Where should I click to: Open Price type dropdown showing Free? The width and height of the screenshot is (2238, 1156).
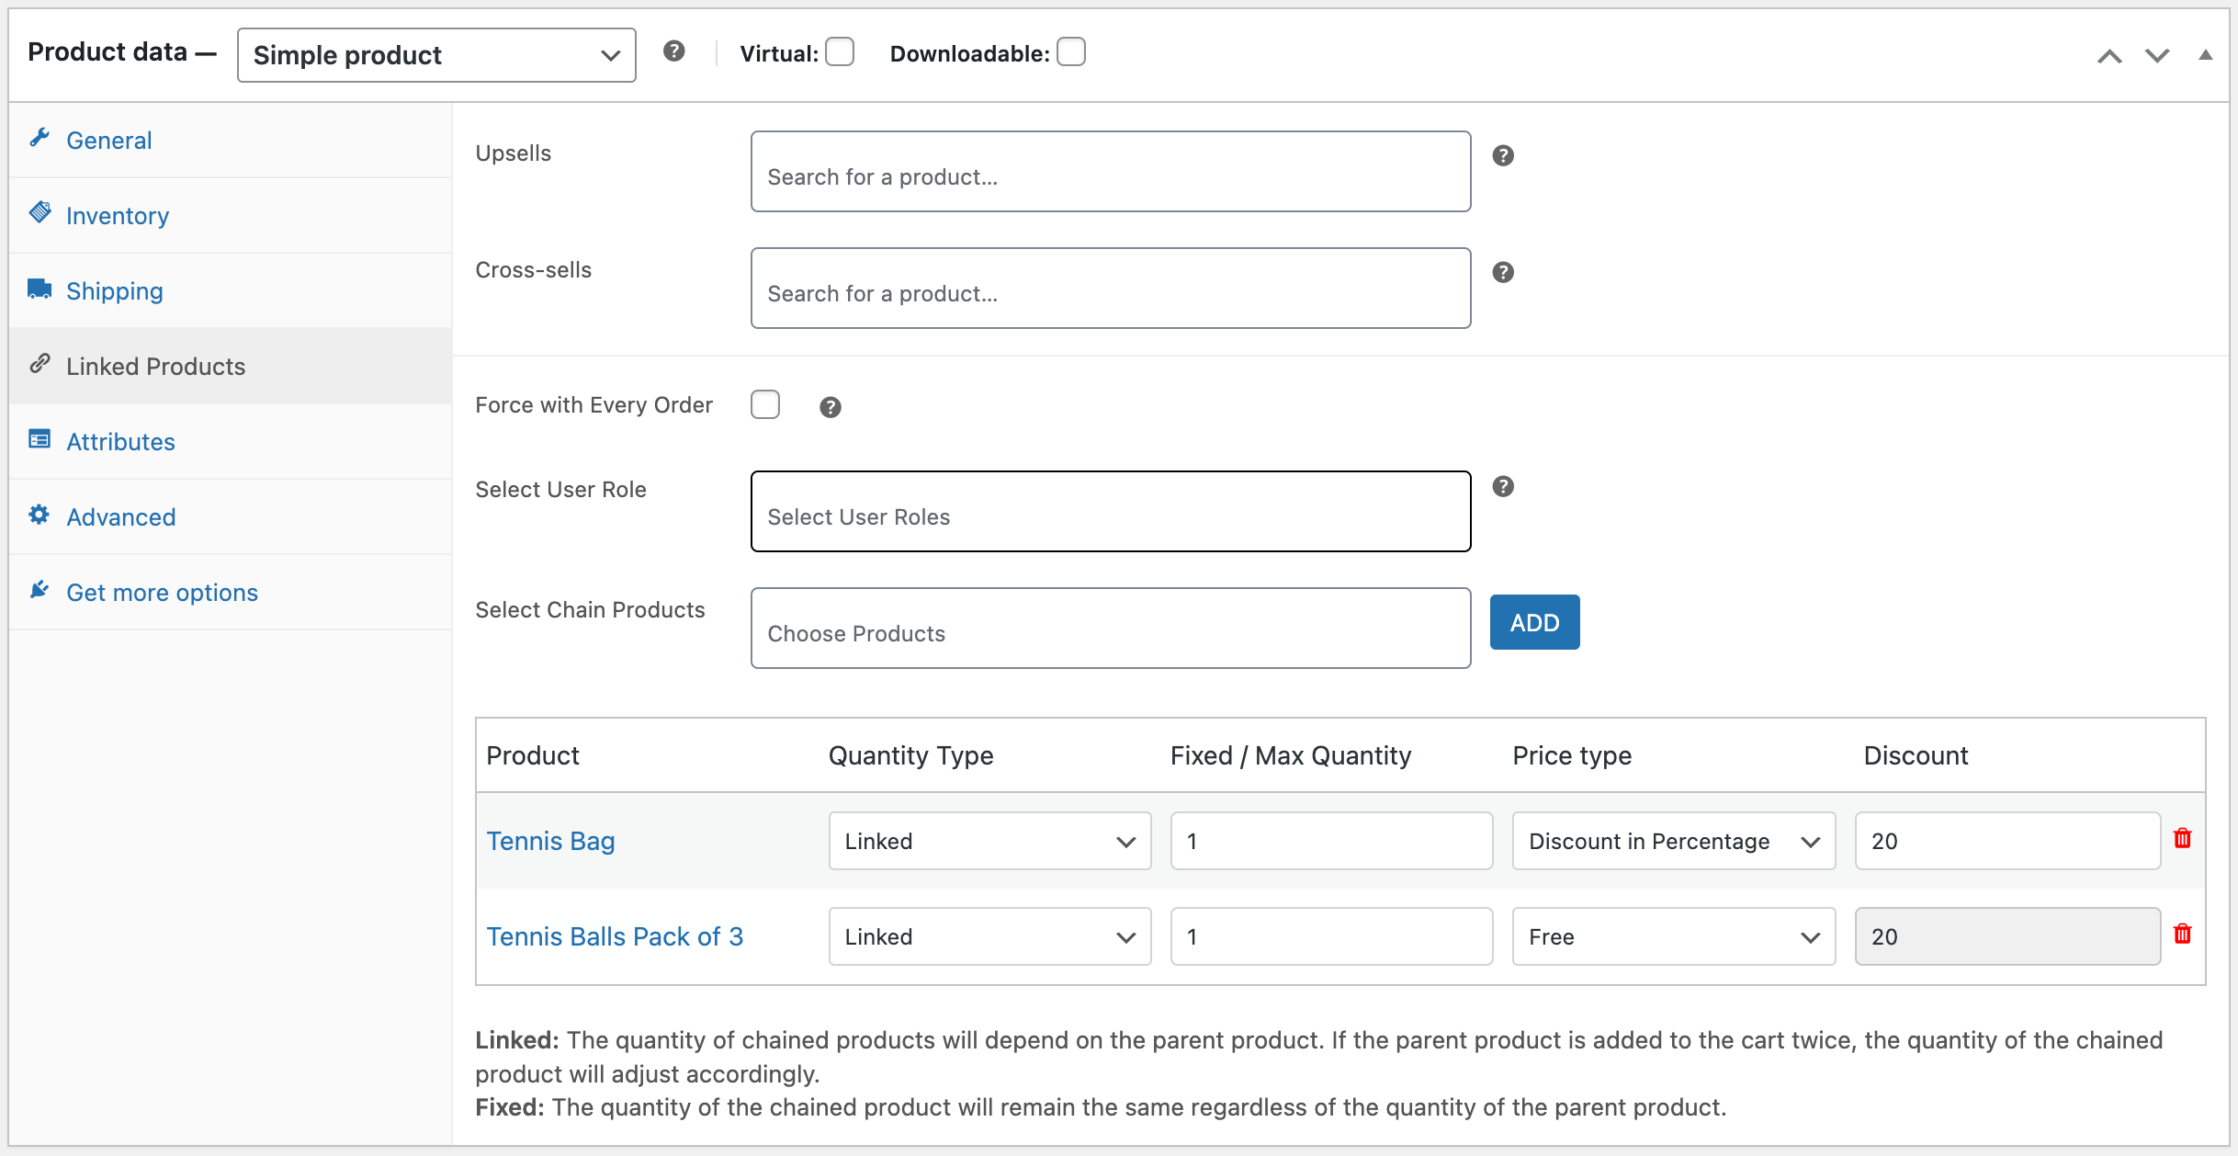coord(1672,936)
